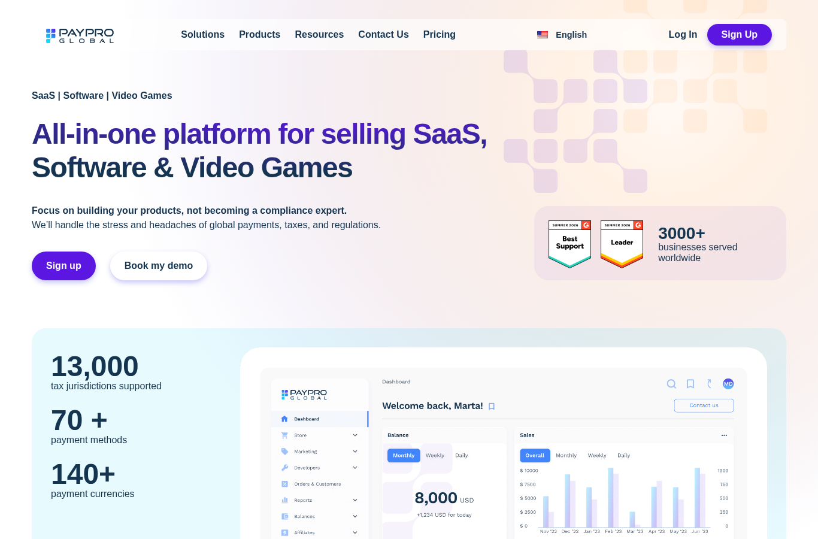Viewport: 818px width, 539px height.
Task: Click the shopping cart icon beside Store
Action: click(284, 435)
